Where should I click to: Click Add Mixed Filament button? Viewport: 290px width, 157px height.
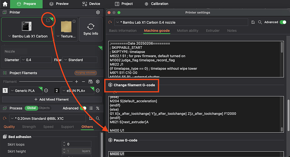(52, 99)
